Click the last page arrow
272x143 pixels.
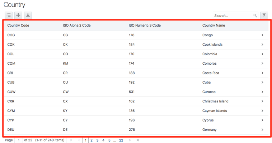pyautogui.click(x=137, y=140)
